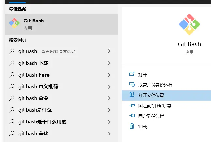Click the 应用 label under details Git Bash title
This screenshot has width=211, height=142.
tap(189, 52)
